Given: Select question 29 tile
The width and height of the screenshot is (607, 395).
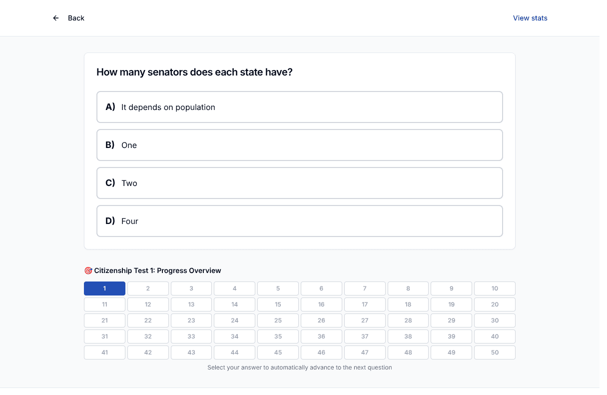Looking at the screenshot, I should click(x=452, y=320).
